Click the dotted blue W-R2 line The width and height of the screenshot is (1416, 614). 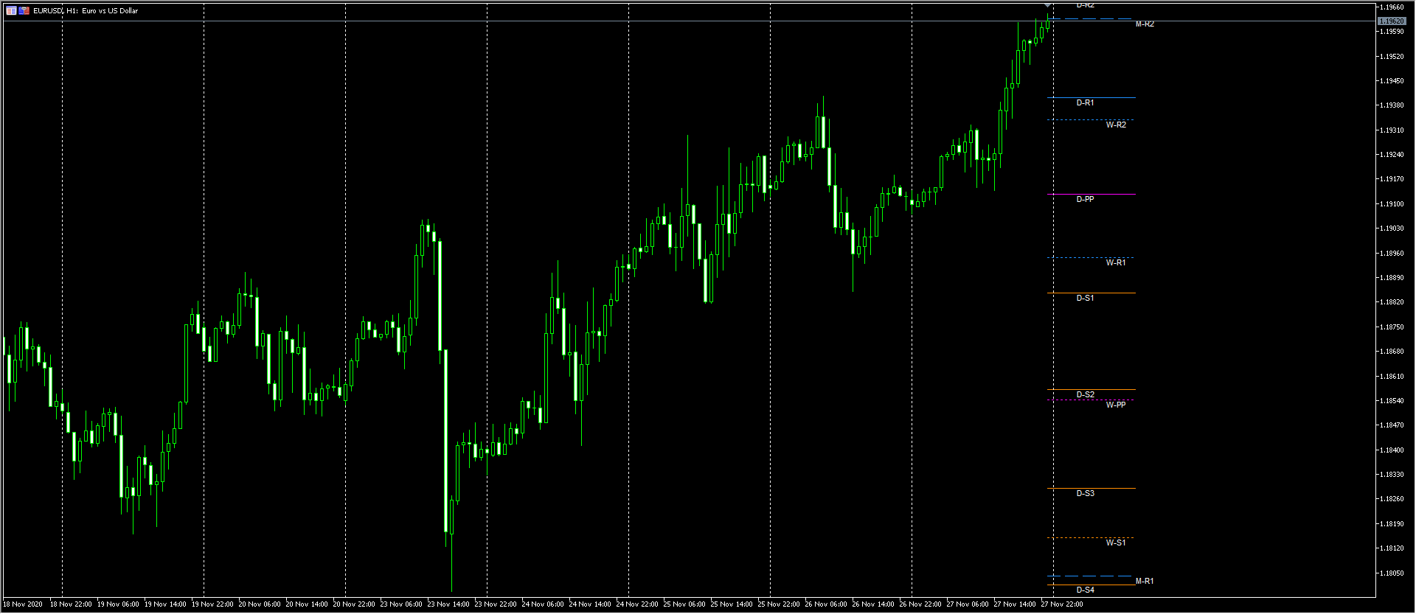pyautogui.click(x=1091, y=119)
